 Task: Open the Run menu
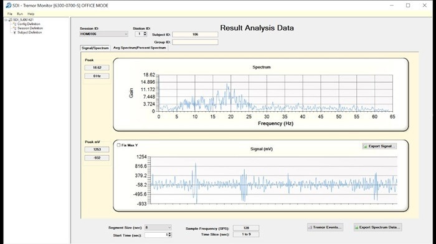coord(20,14)
